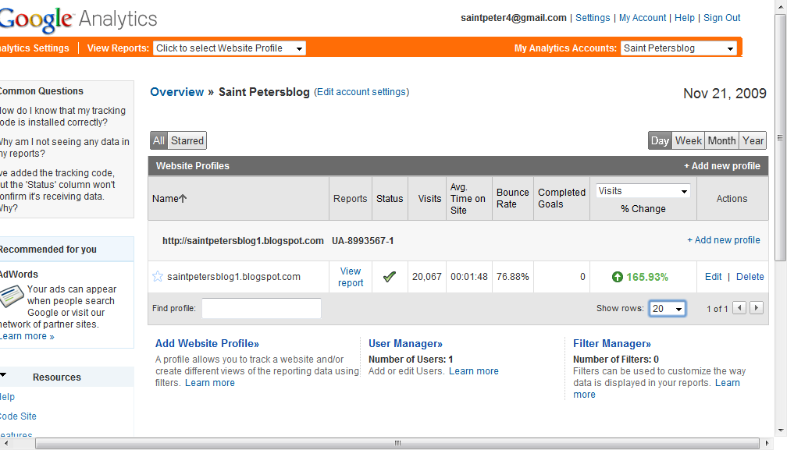Click the scroll down arrow
This screenshot has width=787, height=450.
pos(780,430)
